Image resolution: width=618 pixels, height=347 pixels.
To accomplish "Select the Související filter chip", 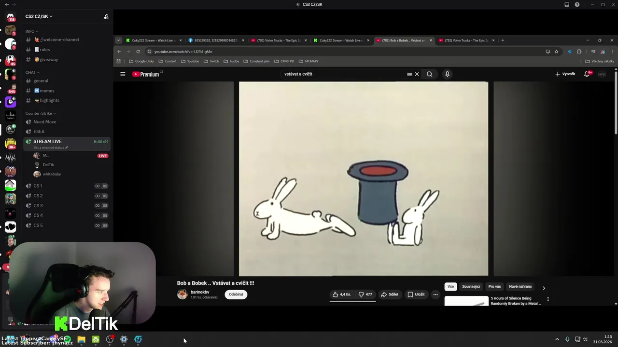I will pos(471,287).
